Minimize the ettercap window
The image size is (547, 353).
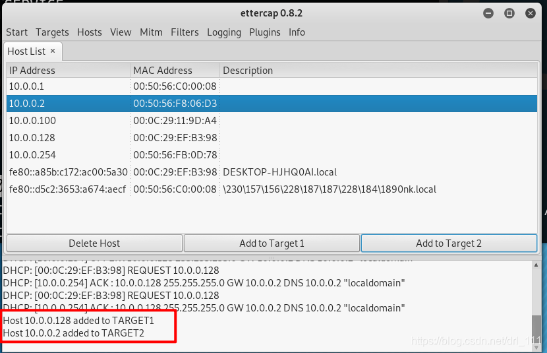point(488,13)
